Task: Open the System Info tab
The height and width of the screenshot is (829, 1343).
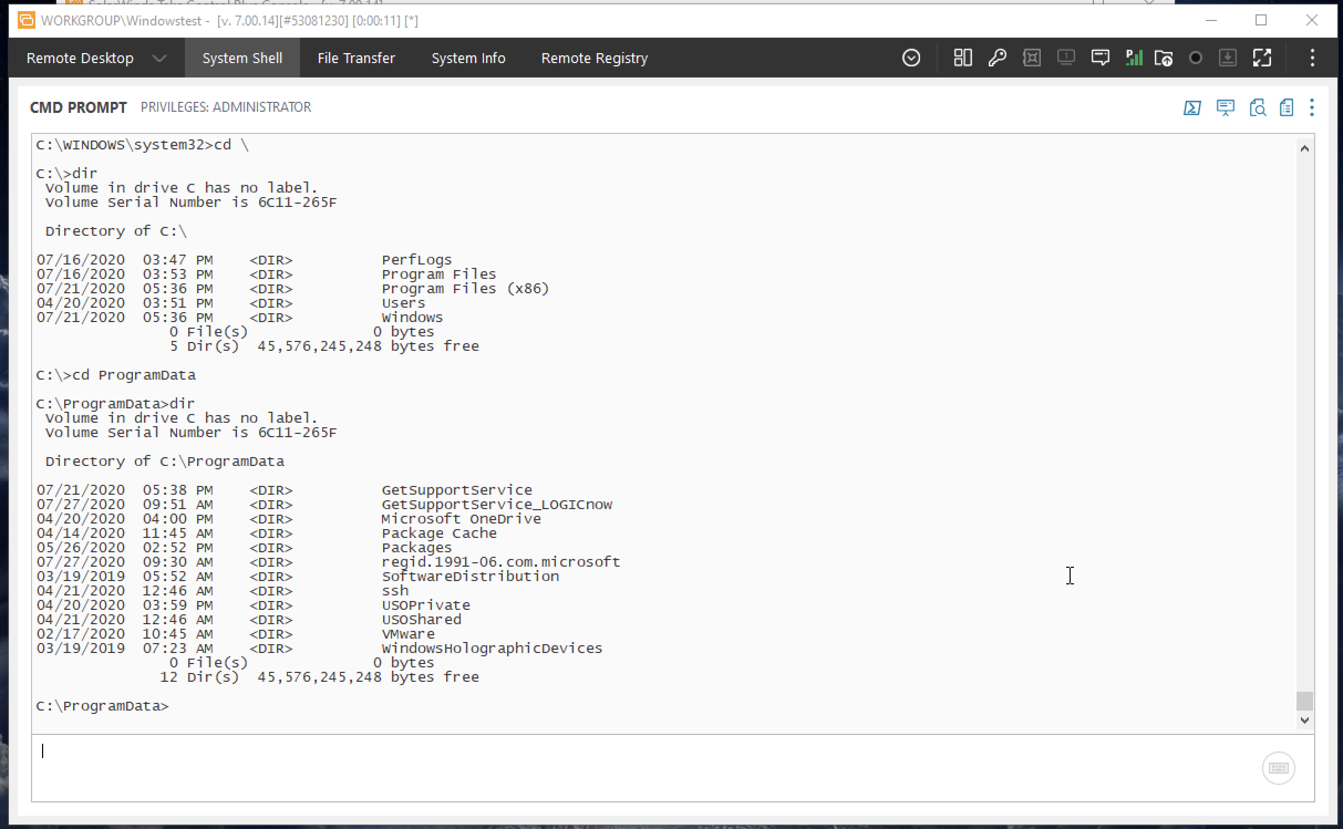Action: pyautogui.click(x=468, y=58)
